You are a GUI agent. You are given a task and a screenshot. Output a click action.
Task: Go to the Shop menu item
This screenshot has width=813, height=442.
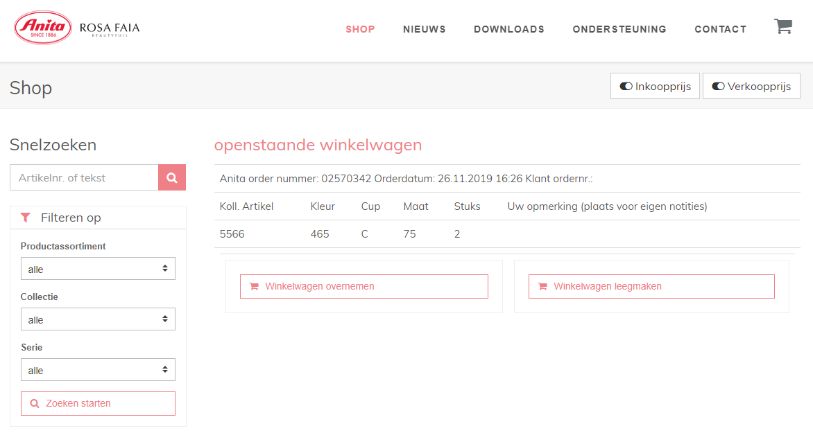click(x=360, y=29)
